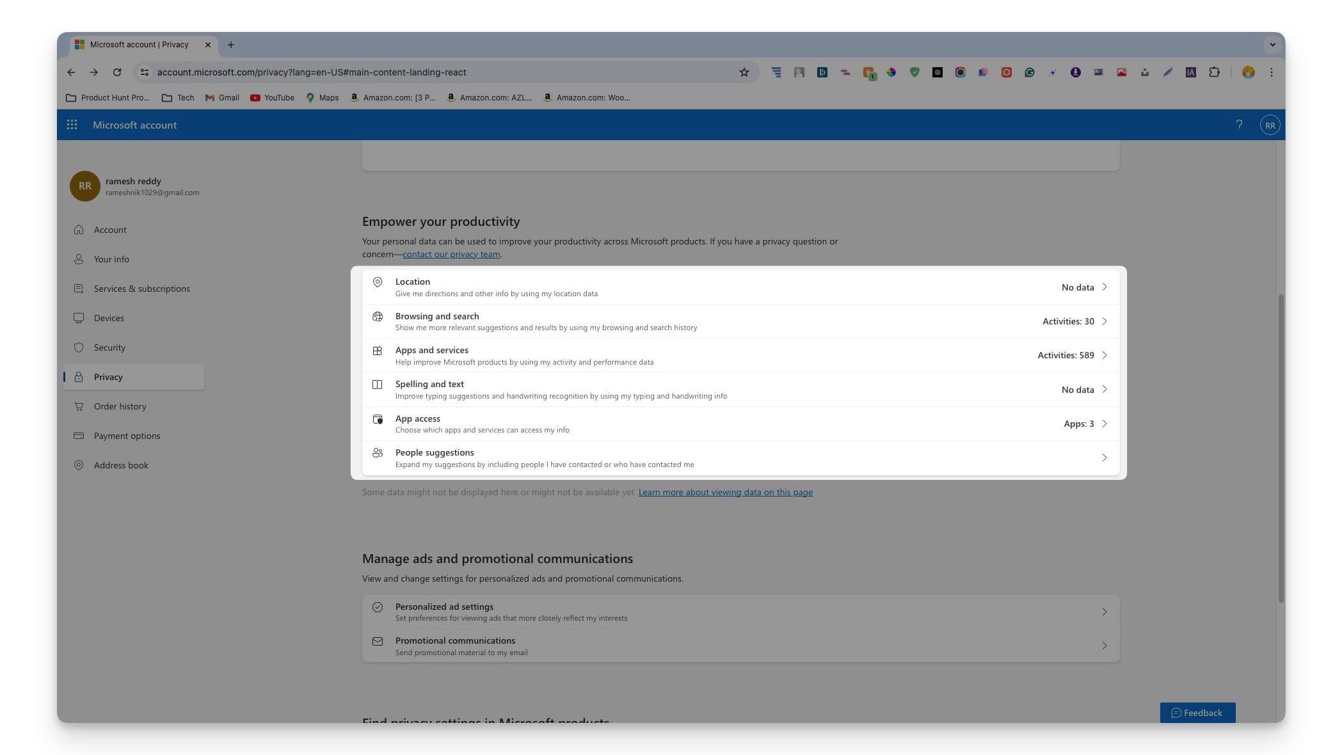Click the Security shield icon in sidebar

point(79,347)
